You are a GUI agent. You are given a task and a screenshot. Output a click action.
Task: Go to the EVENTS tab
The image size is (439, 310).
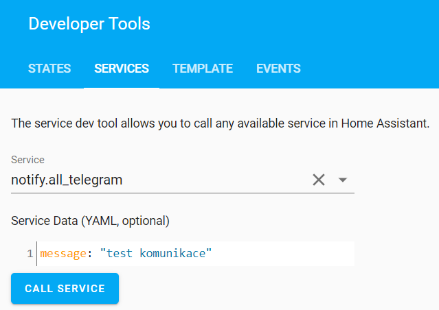tap(278, 69)
